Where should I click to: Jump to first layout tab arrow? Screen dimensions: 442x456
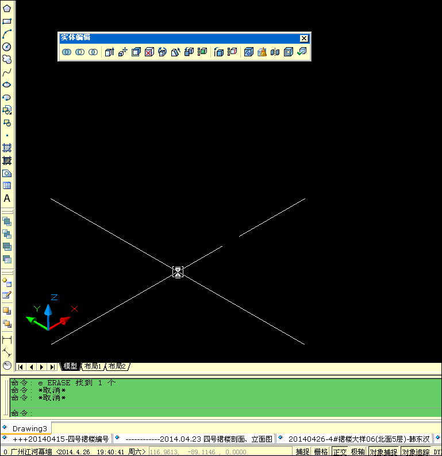pyautogui.click(x=20, y=367)
